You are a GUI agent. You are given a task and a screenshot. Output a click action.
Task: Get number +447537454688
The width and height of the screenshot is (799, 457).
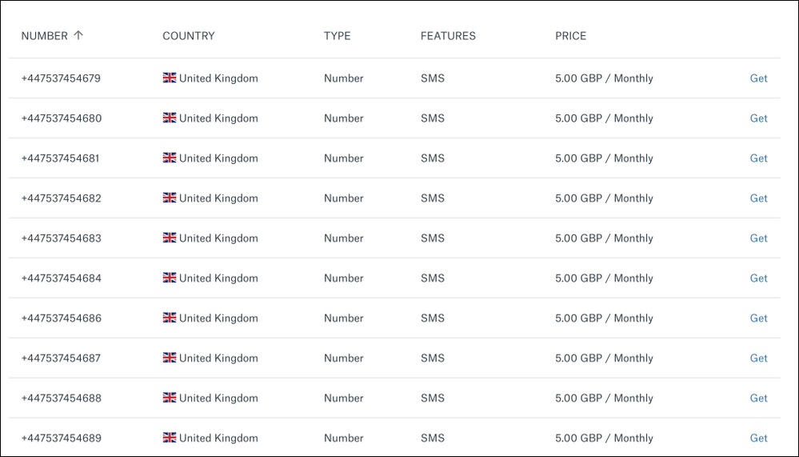click(758, 398)
